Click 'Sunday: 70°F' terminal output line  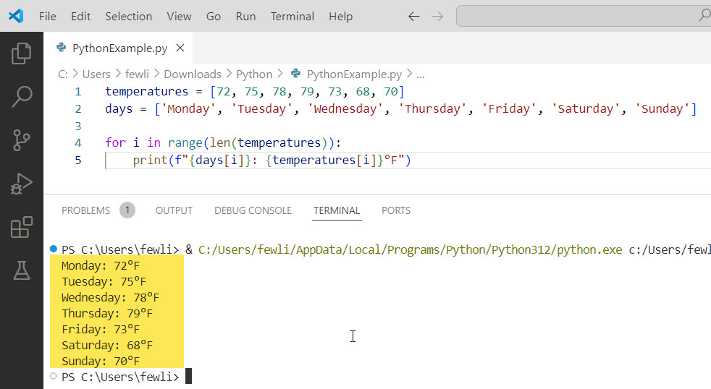(x=100, y=361)
